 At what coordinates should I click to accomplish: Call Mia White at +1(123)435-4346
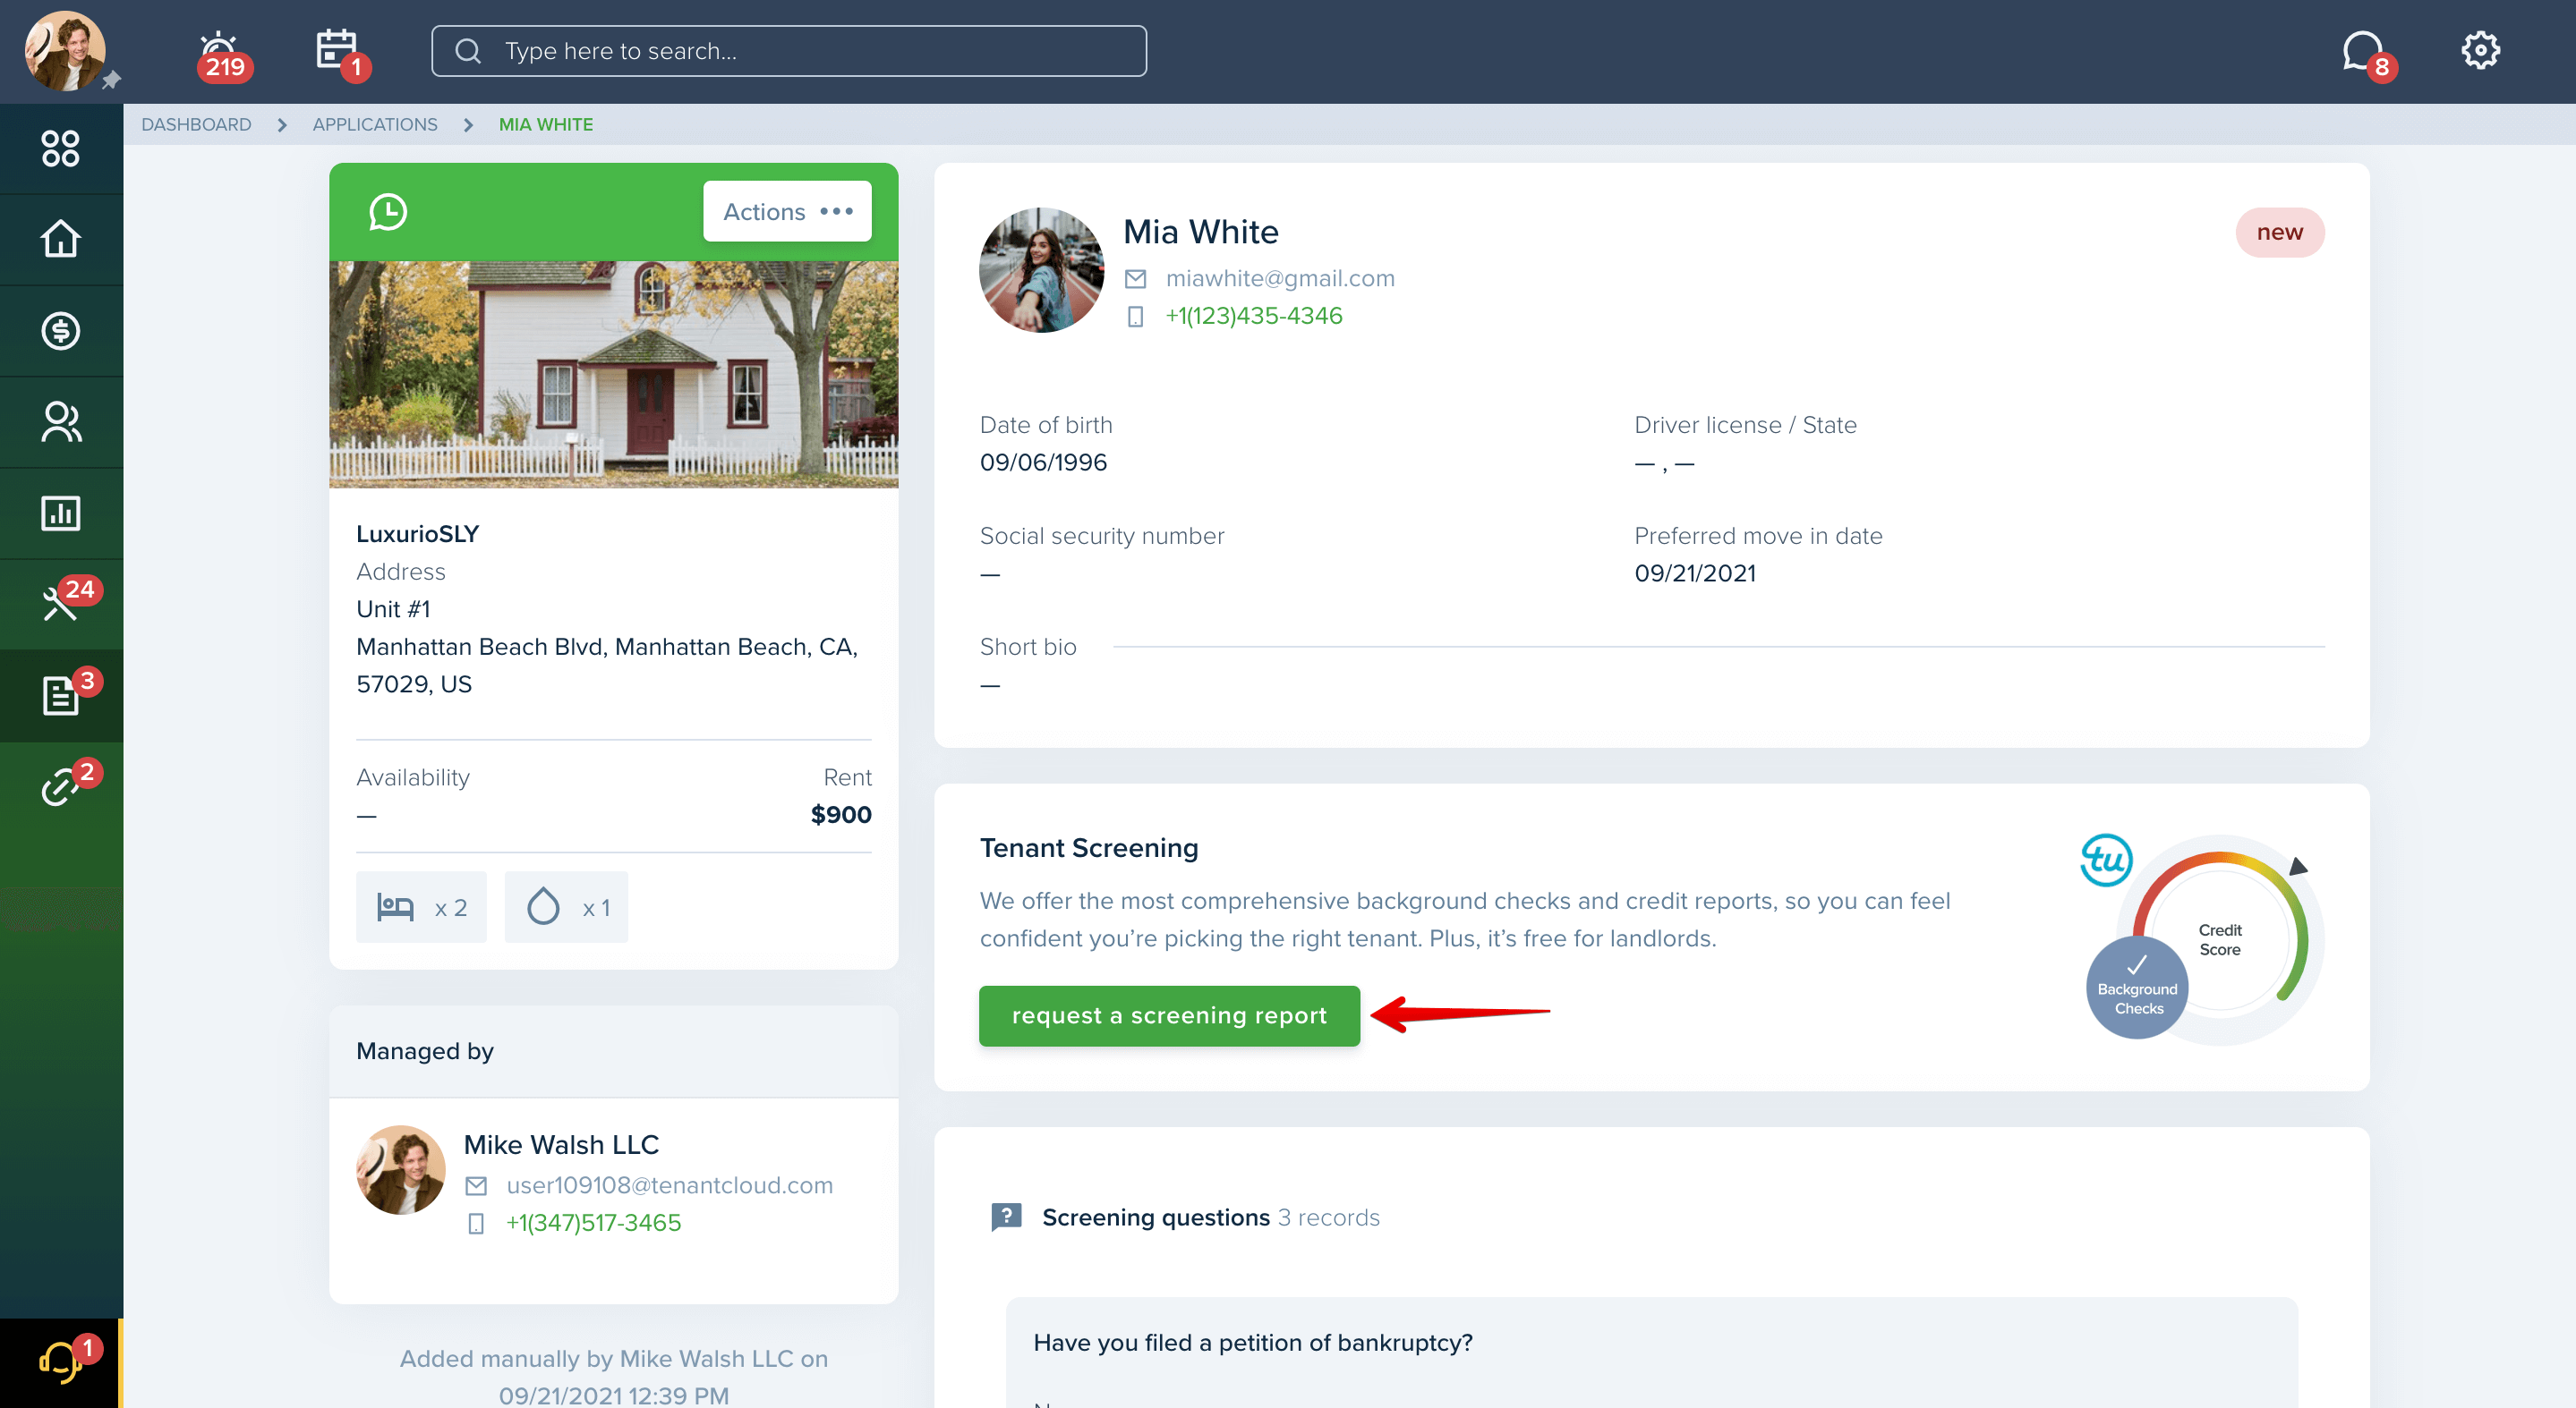pos(1253,317)
